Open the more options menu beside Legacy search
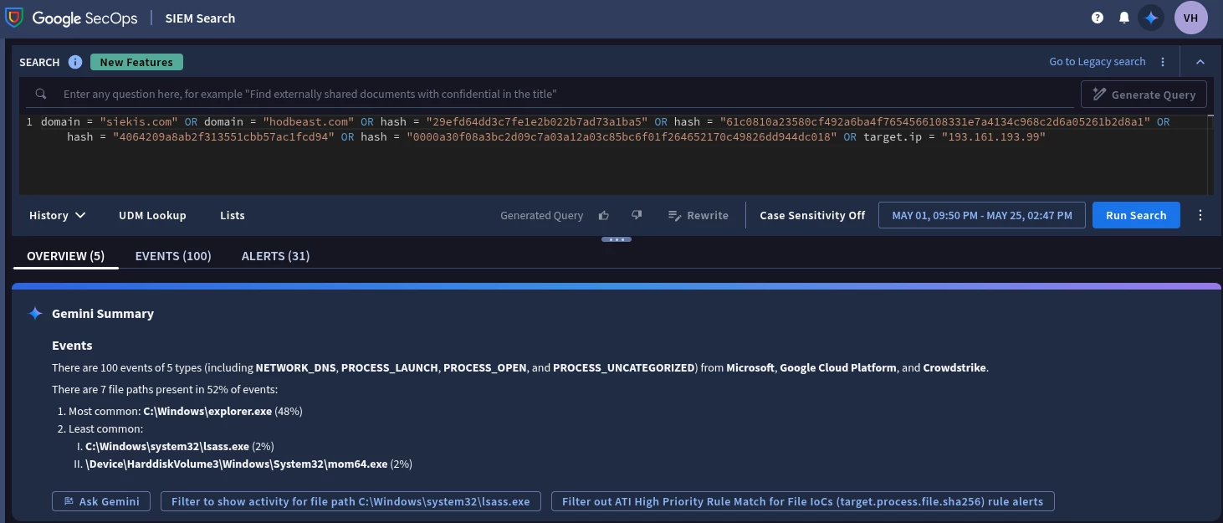1223x523 pixels. (1163, 62)
